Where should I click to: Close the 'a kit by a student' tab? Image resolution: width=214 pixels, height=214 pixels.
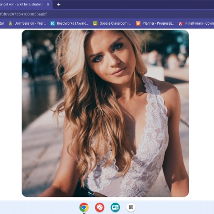(x=48, y=5)
